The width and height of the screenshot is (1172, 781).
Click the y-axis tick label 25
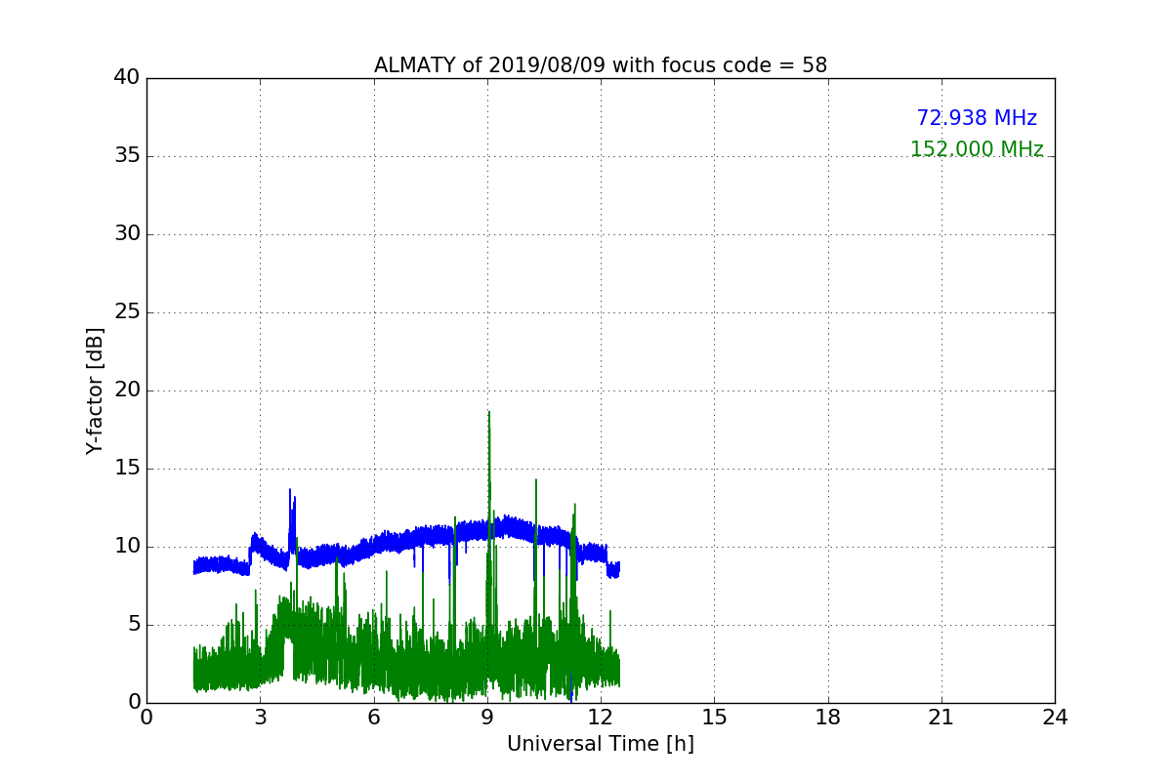tap(127, 312)
